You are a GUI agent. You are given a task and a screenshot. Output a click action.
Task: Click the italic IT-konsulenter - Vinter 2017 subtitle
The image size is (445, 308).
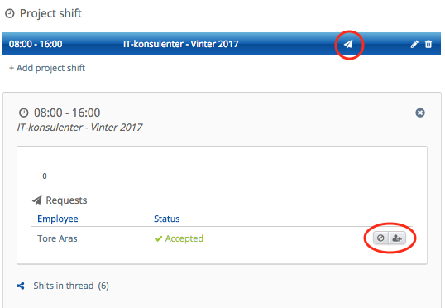click(x=79, y=128)
